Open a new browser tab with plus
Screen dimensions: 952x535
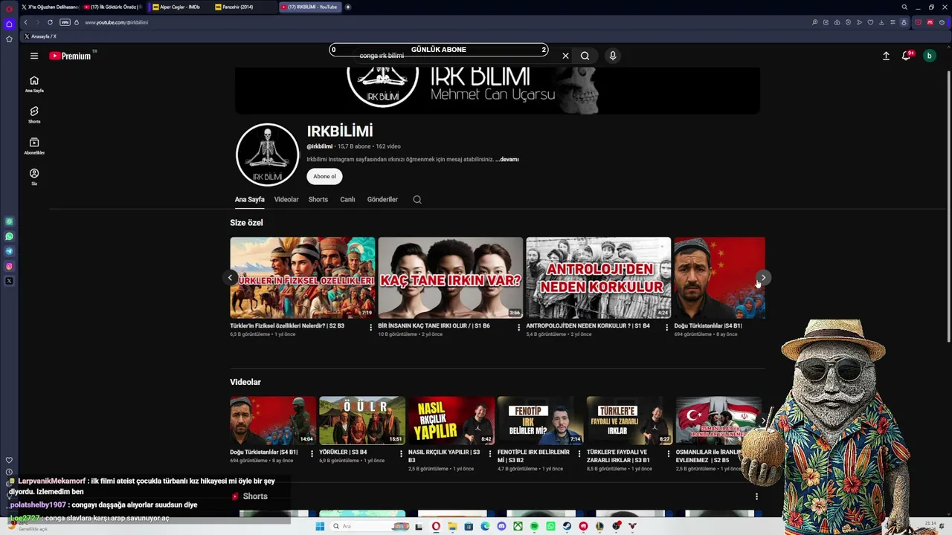click(348, 7)
